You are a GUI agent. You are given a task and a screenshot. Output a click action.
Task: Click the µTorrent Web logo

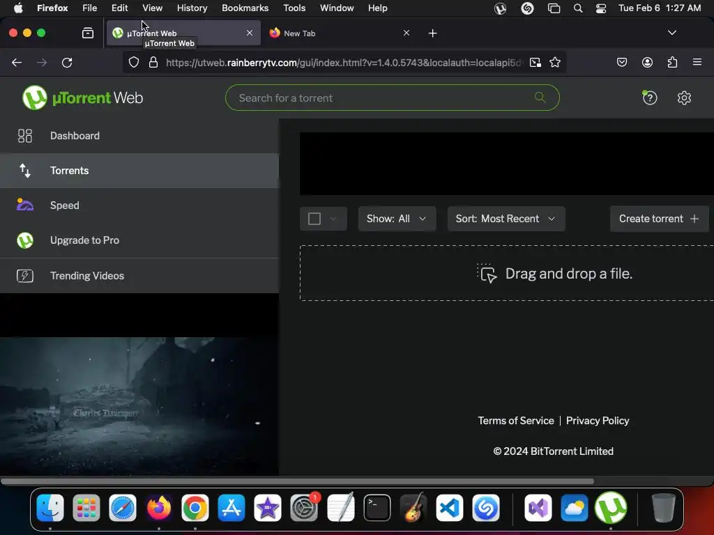pos(82,98)
